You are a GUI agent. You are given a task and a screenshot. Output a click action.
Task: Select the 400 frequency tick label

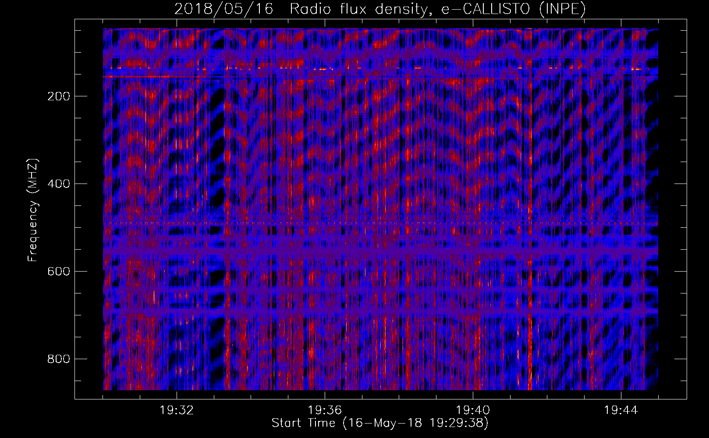click(x=59, y=184)
